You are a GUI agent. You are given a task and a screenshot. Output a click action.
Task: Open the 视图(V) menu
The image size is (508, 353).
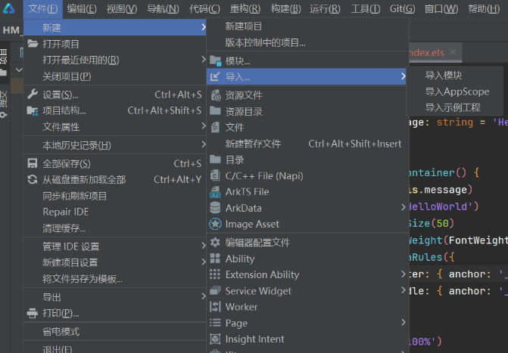(x=121, y=9)
